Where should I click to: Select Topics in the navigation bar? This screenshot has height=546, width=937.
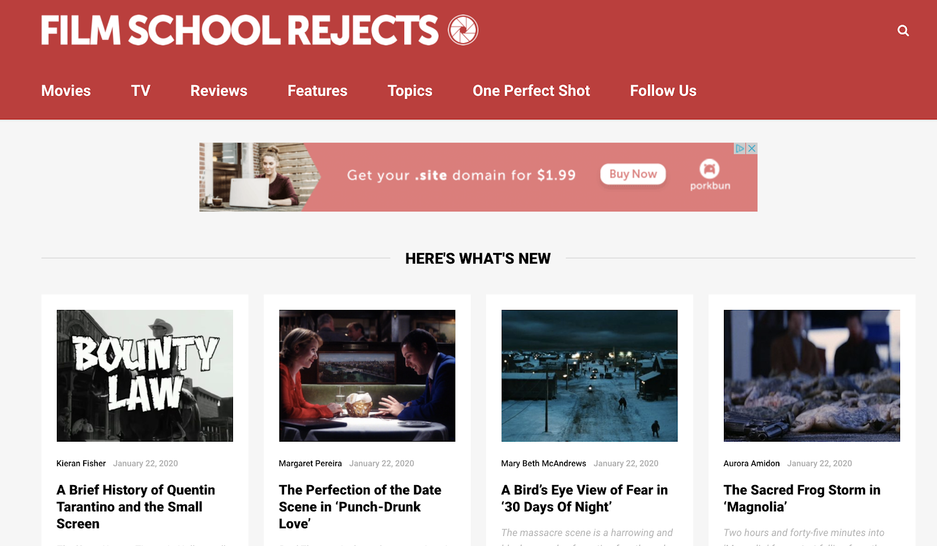coord(409,91)
